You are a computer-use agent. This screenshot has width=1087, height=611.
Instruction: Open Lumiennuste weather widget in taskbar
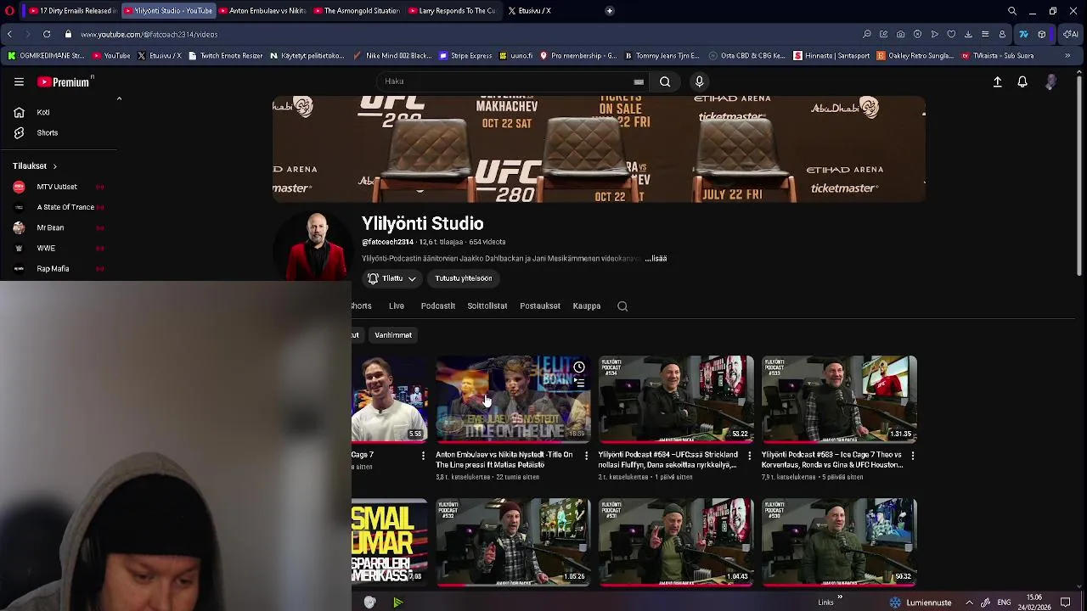pyautogui.click(x=921, y=603)
